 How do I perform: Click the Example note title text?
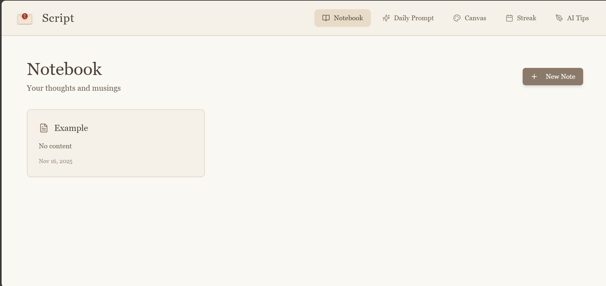click(x=71, y=128)
